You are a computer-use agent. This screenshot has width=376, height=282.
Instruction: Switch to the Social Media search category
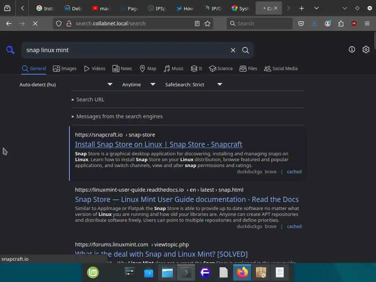click(x=281, y=69)
